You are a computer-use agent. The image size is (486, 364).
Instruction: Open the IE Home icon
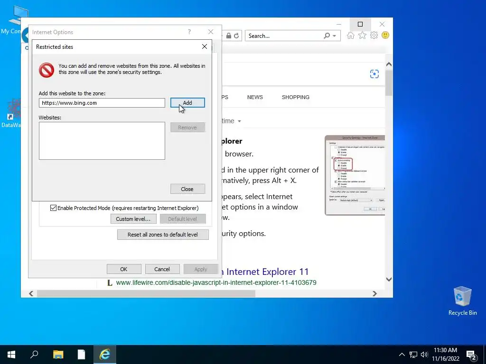pos(351,35)
